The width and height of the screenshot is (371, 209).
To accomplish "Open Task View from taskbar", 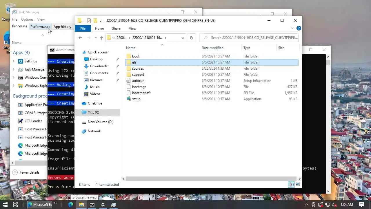I will click(16, 205).
